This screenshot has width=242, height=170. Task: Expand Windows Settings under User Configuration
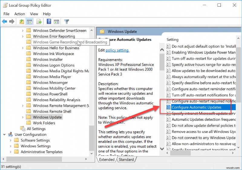[11, 146]
